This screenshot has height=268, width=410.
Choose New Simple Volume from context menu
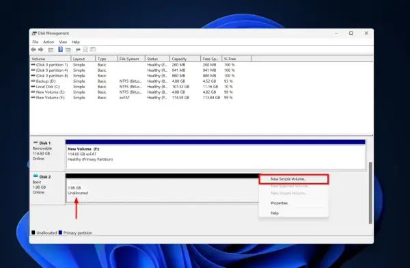[293, 179]
